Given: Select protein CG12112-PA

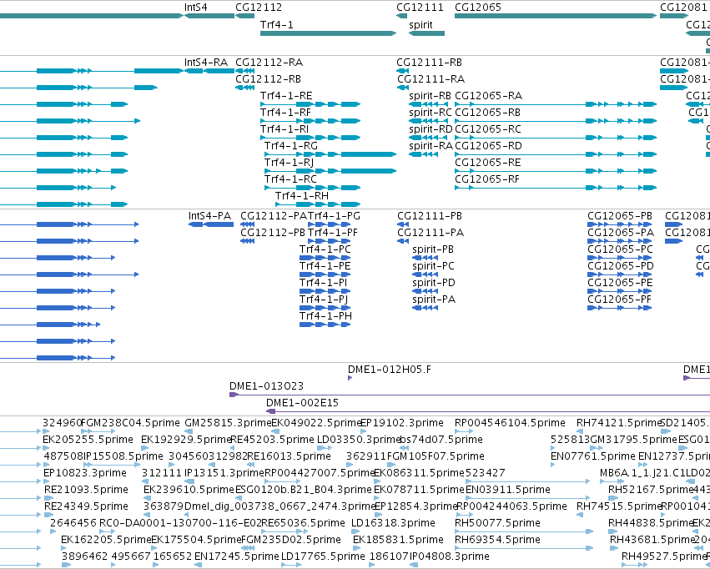Looking at the screenshot, I should [247, 224].
